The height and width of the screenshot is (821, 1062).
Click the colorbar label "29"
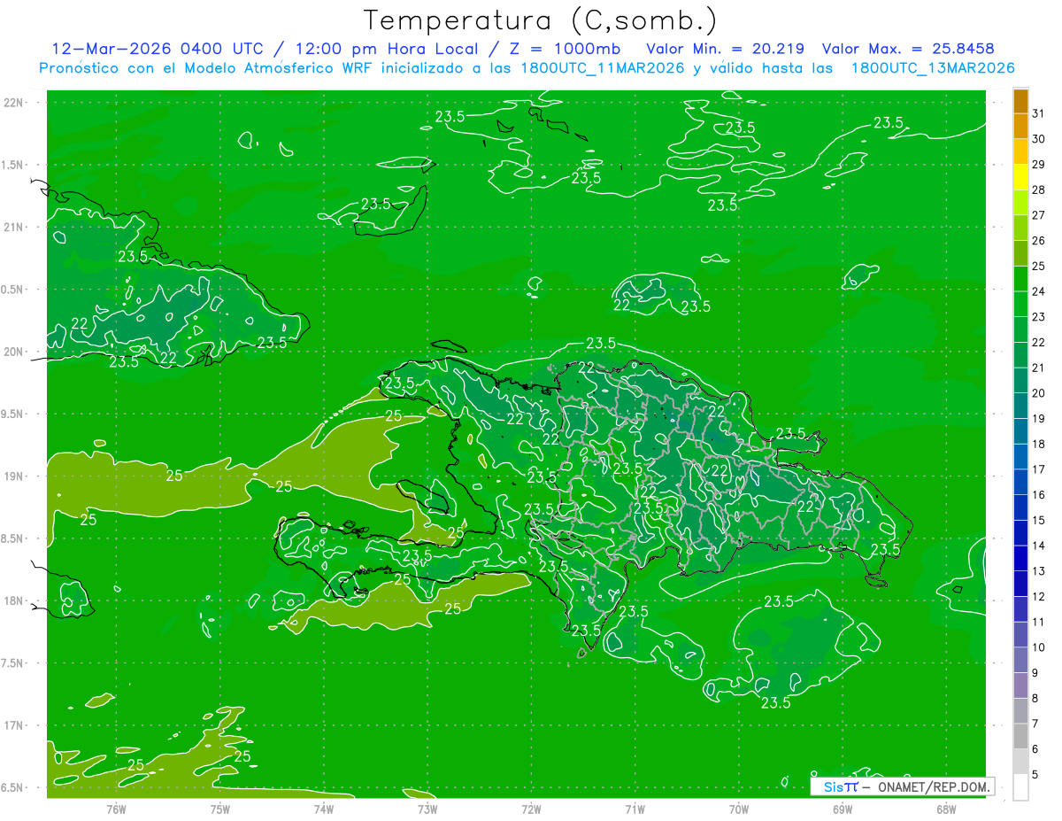point(1038,164)
